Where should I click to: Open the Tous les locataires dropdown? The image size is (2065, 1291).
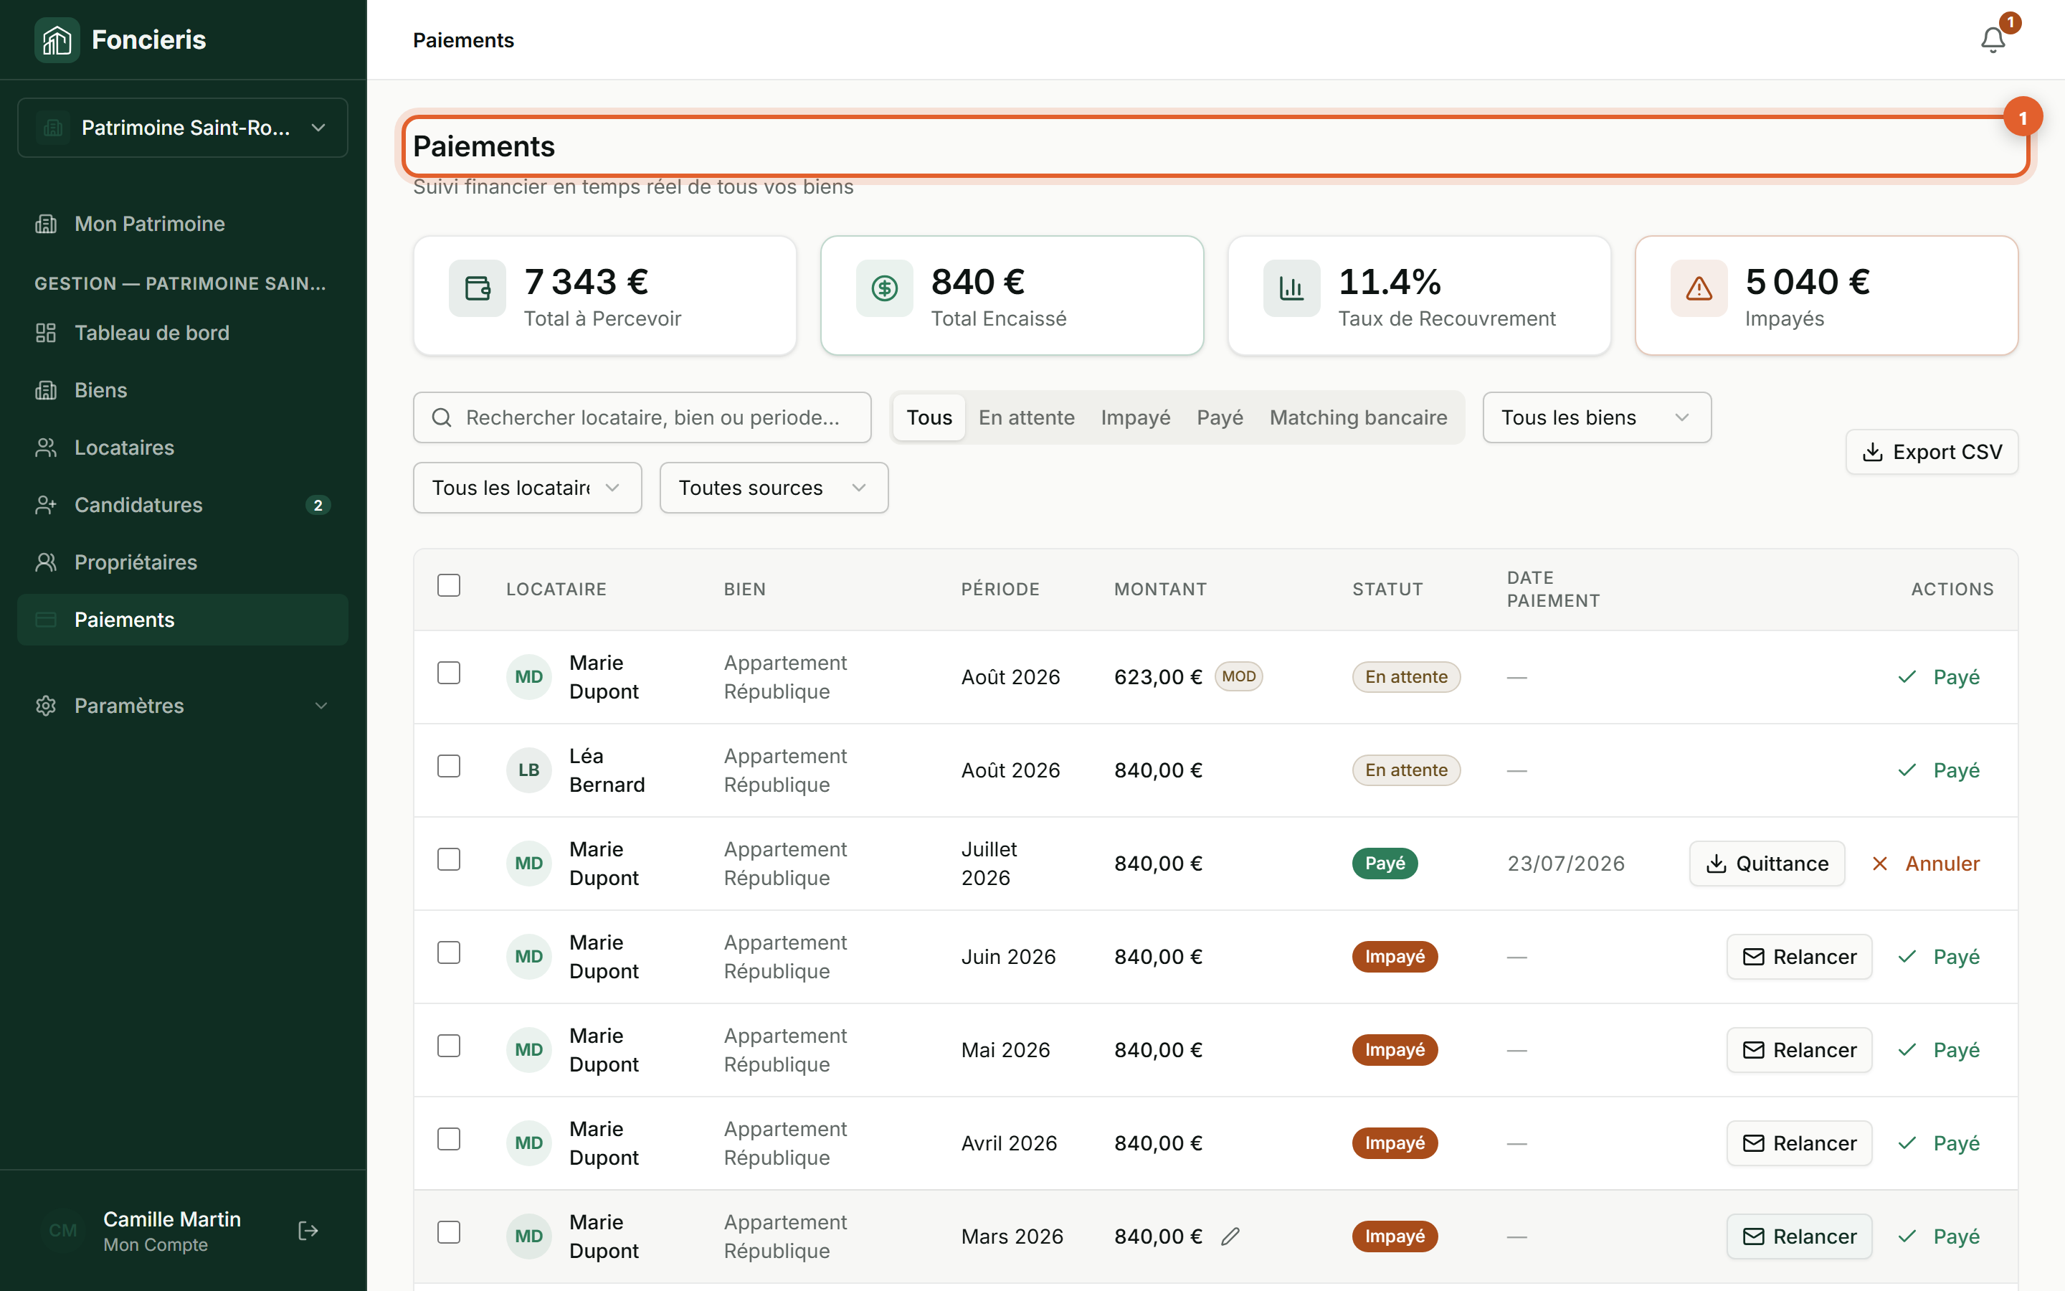coord(527,488)
